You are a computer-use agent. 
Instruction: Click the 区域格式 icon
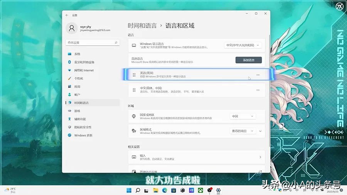pyautogui.click(x=134, y=131)
